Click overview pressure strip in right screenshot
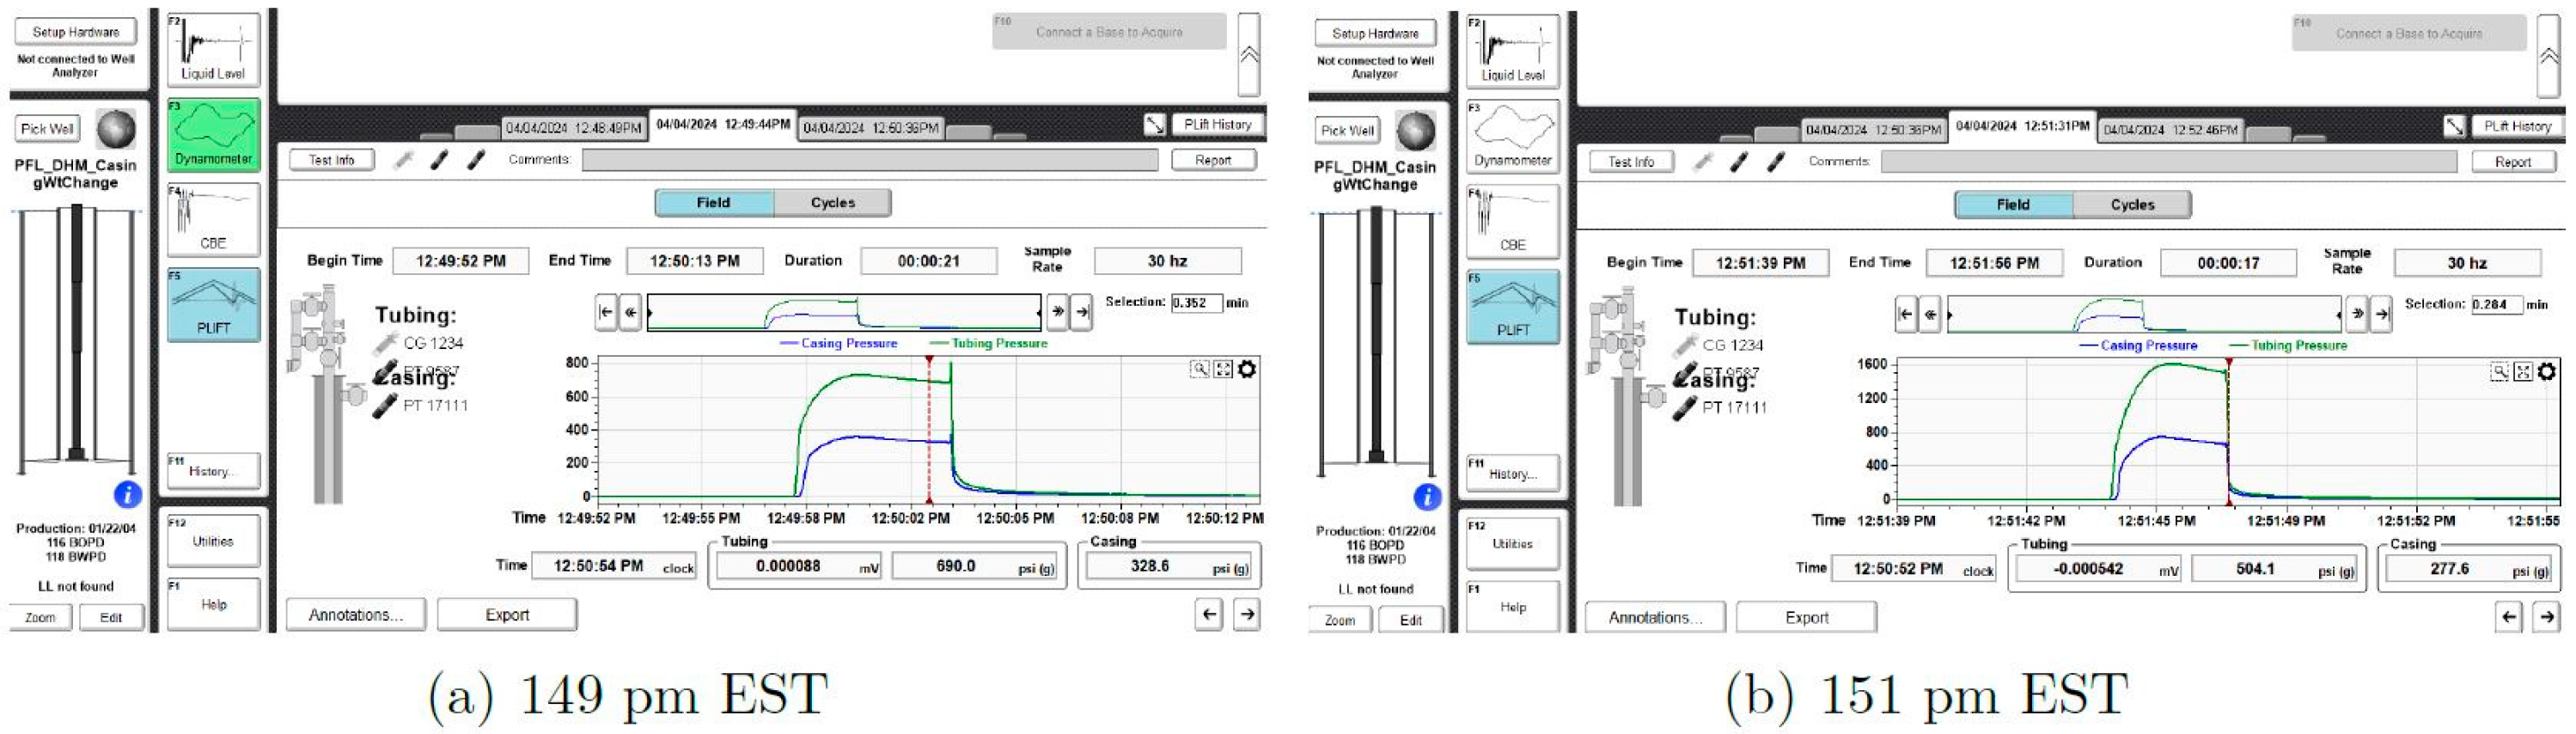Screen dimensions: 2576x734 coord(2144,314)
